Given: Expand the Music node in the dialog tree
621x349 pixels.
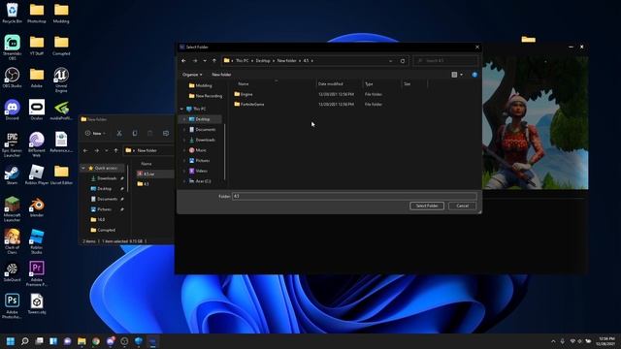Looking at the screenshot, I should click(x=184, y=150).
